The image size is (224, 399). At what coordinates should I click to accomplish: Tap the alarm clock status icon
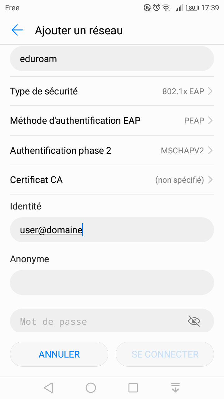click(156, 8)
